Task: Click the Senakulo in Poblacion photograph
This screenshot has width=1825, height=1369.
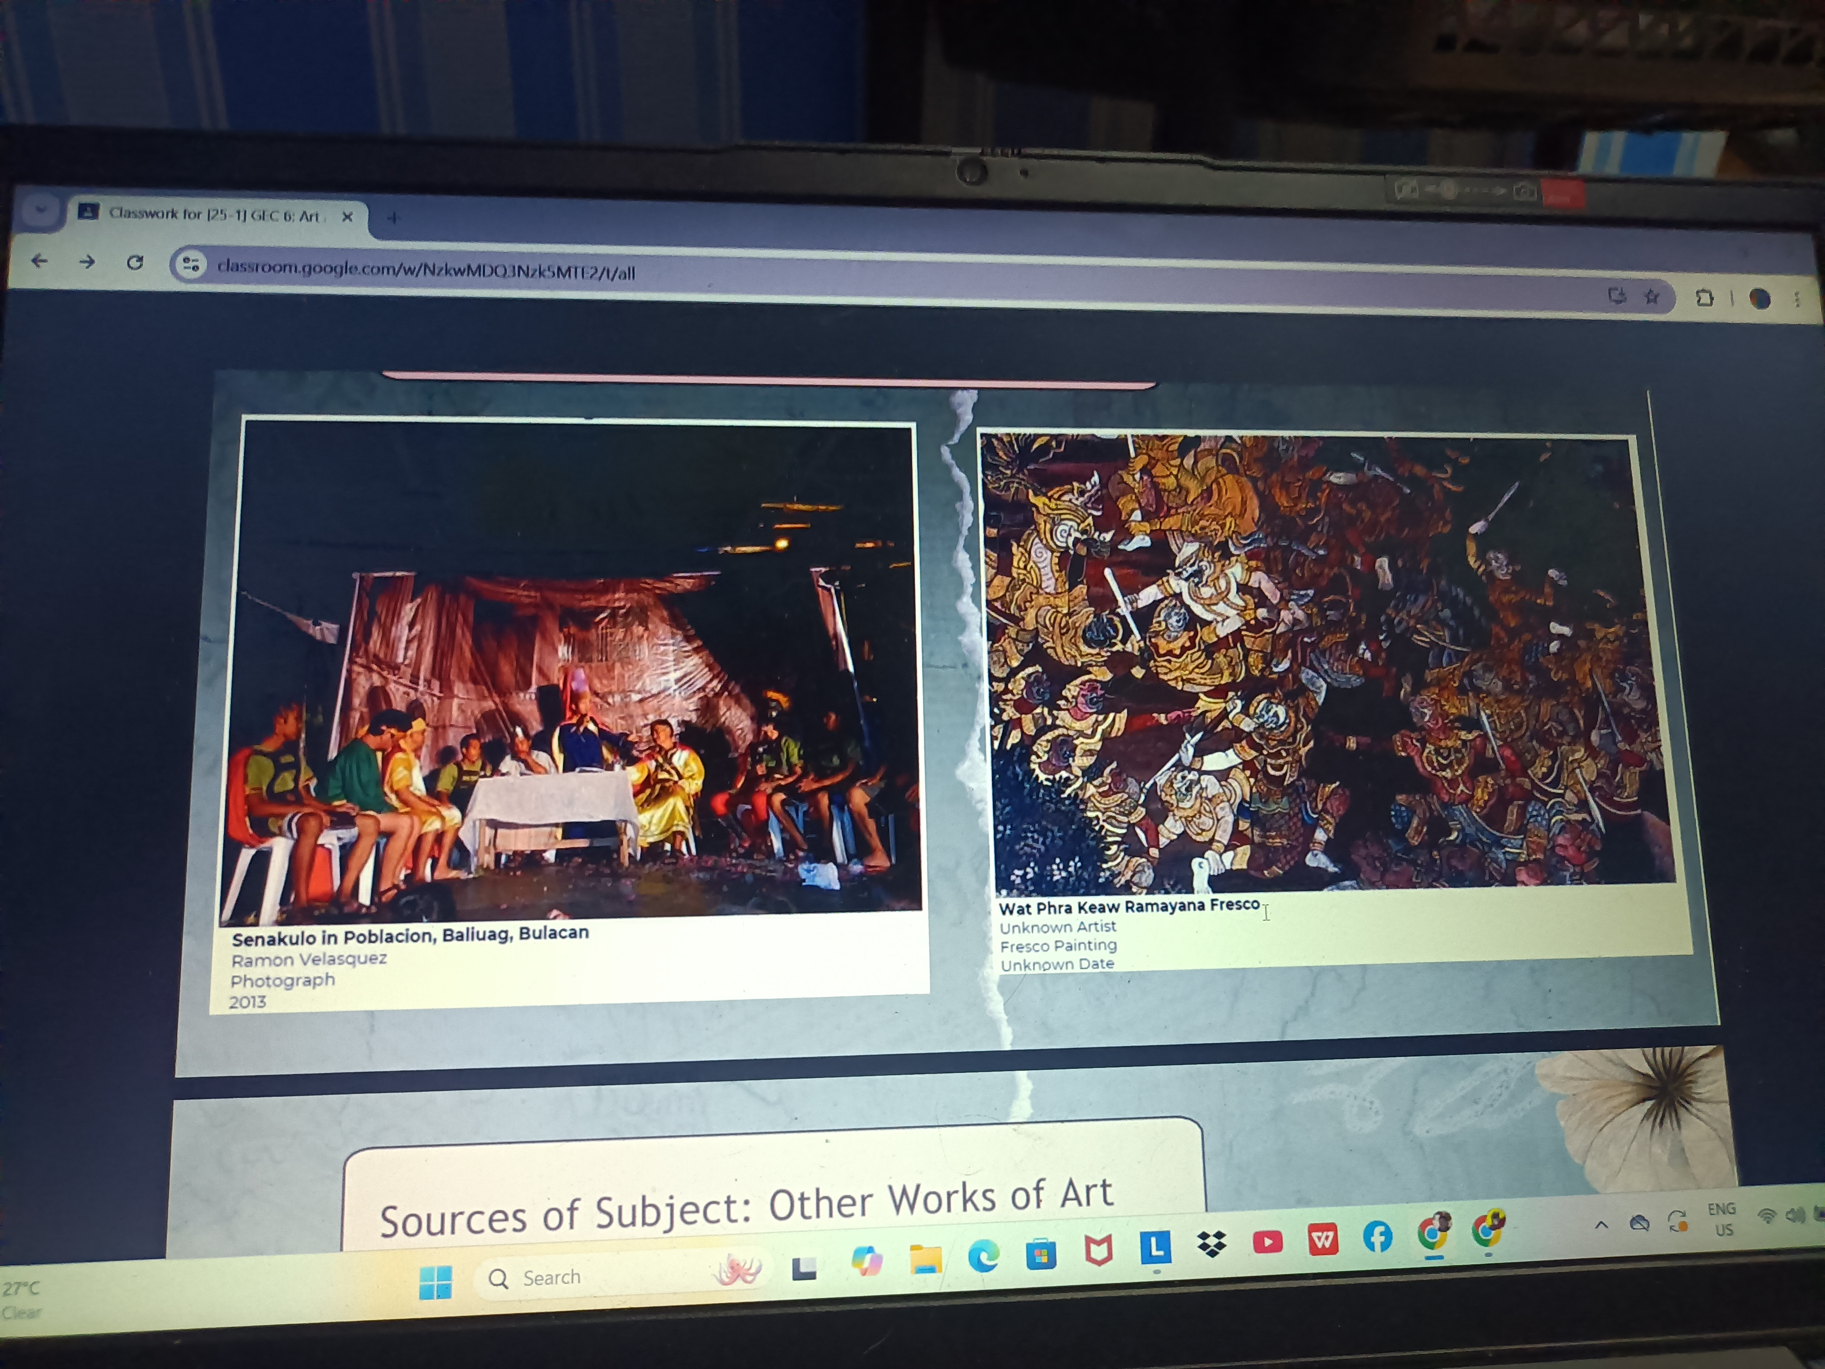Action: tap(569, 669)
